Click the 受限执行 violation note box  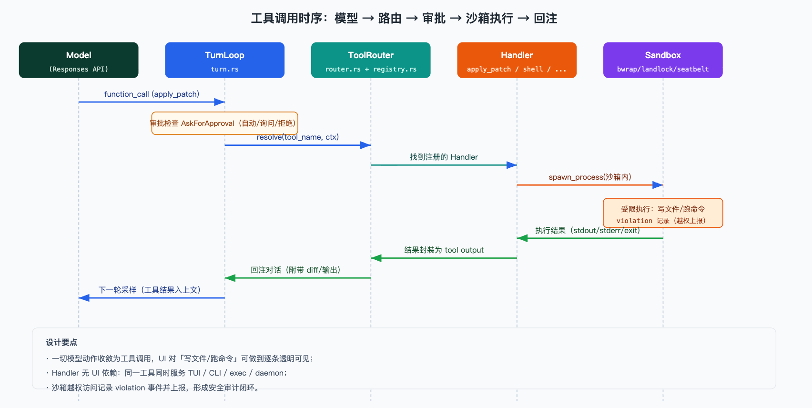pos(663,213)
